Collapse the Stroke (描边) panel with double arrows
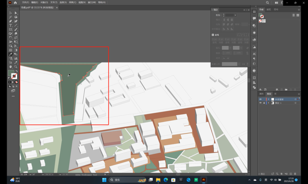The height and width of the screenshot is (184, 308). pyautogui.click(x=244, y=10)
